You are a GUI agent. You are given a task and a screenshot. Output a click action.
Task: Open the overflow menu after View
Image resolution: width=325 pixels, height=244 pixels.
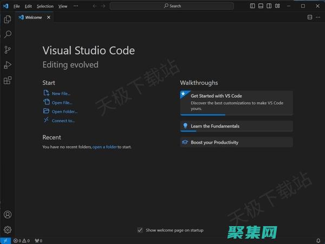click(75, 6)
